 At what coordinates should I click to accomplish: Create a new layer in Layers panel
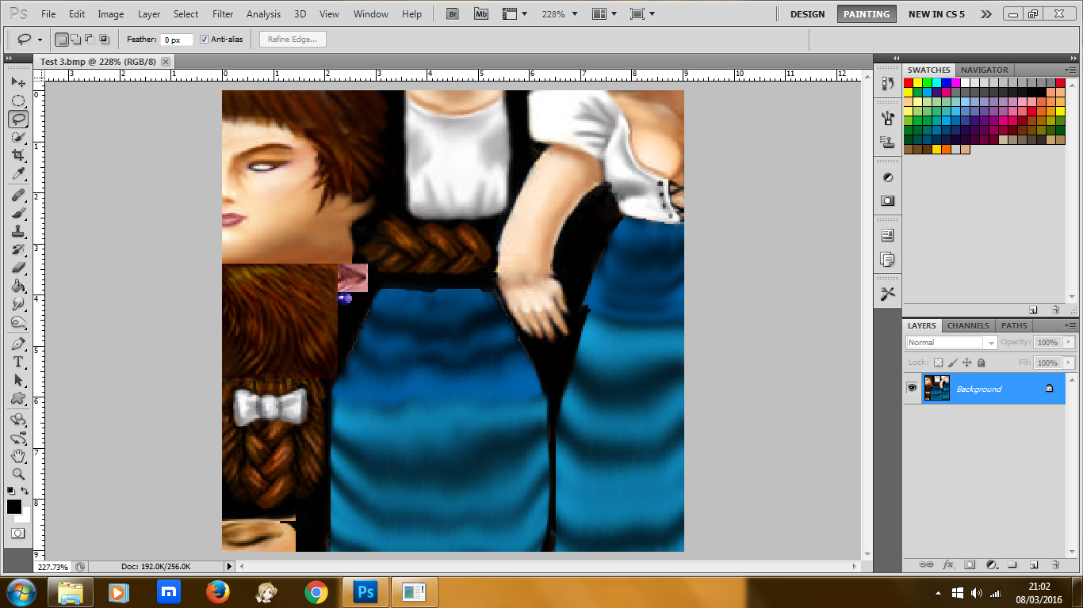point(1034,565)
